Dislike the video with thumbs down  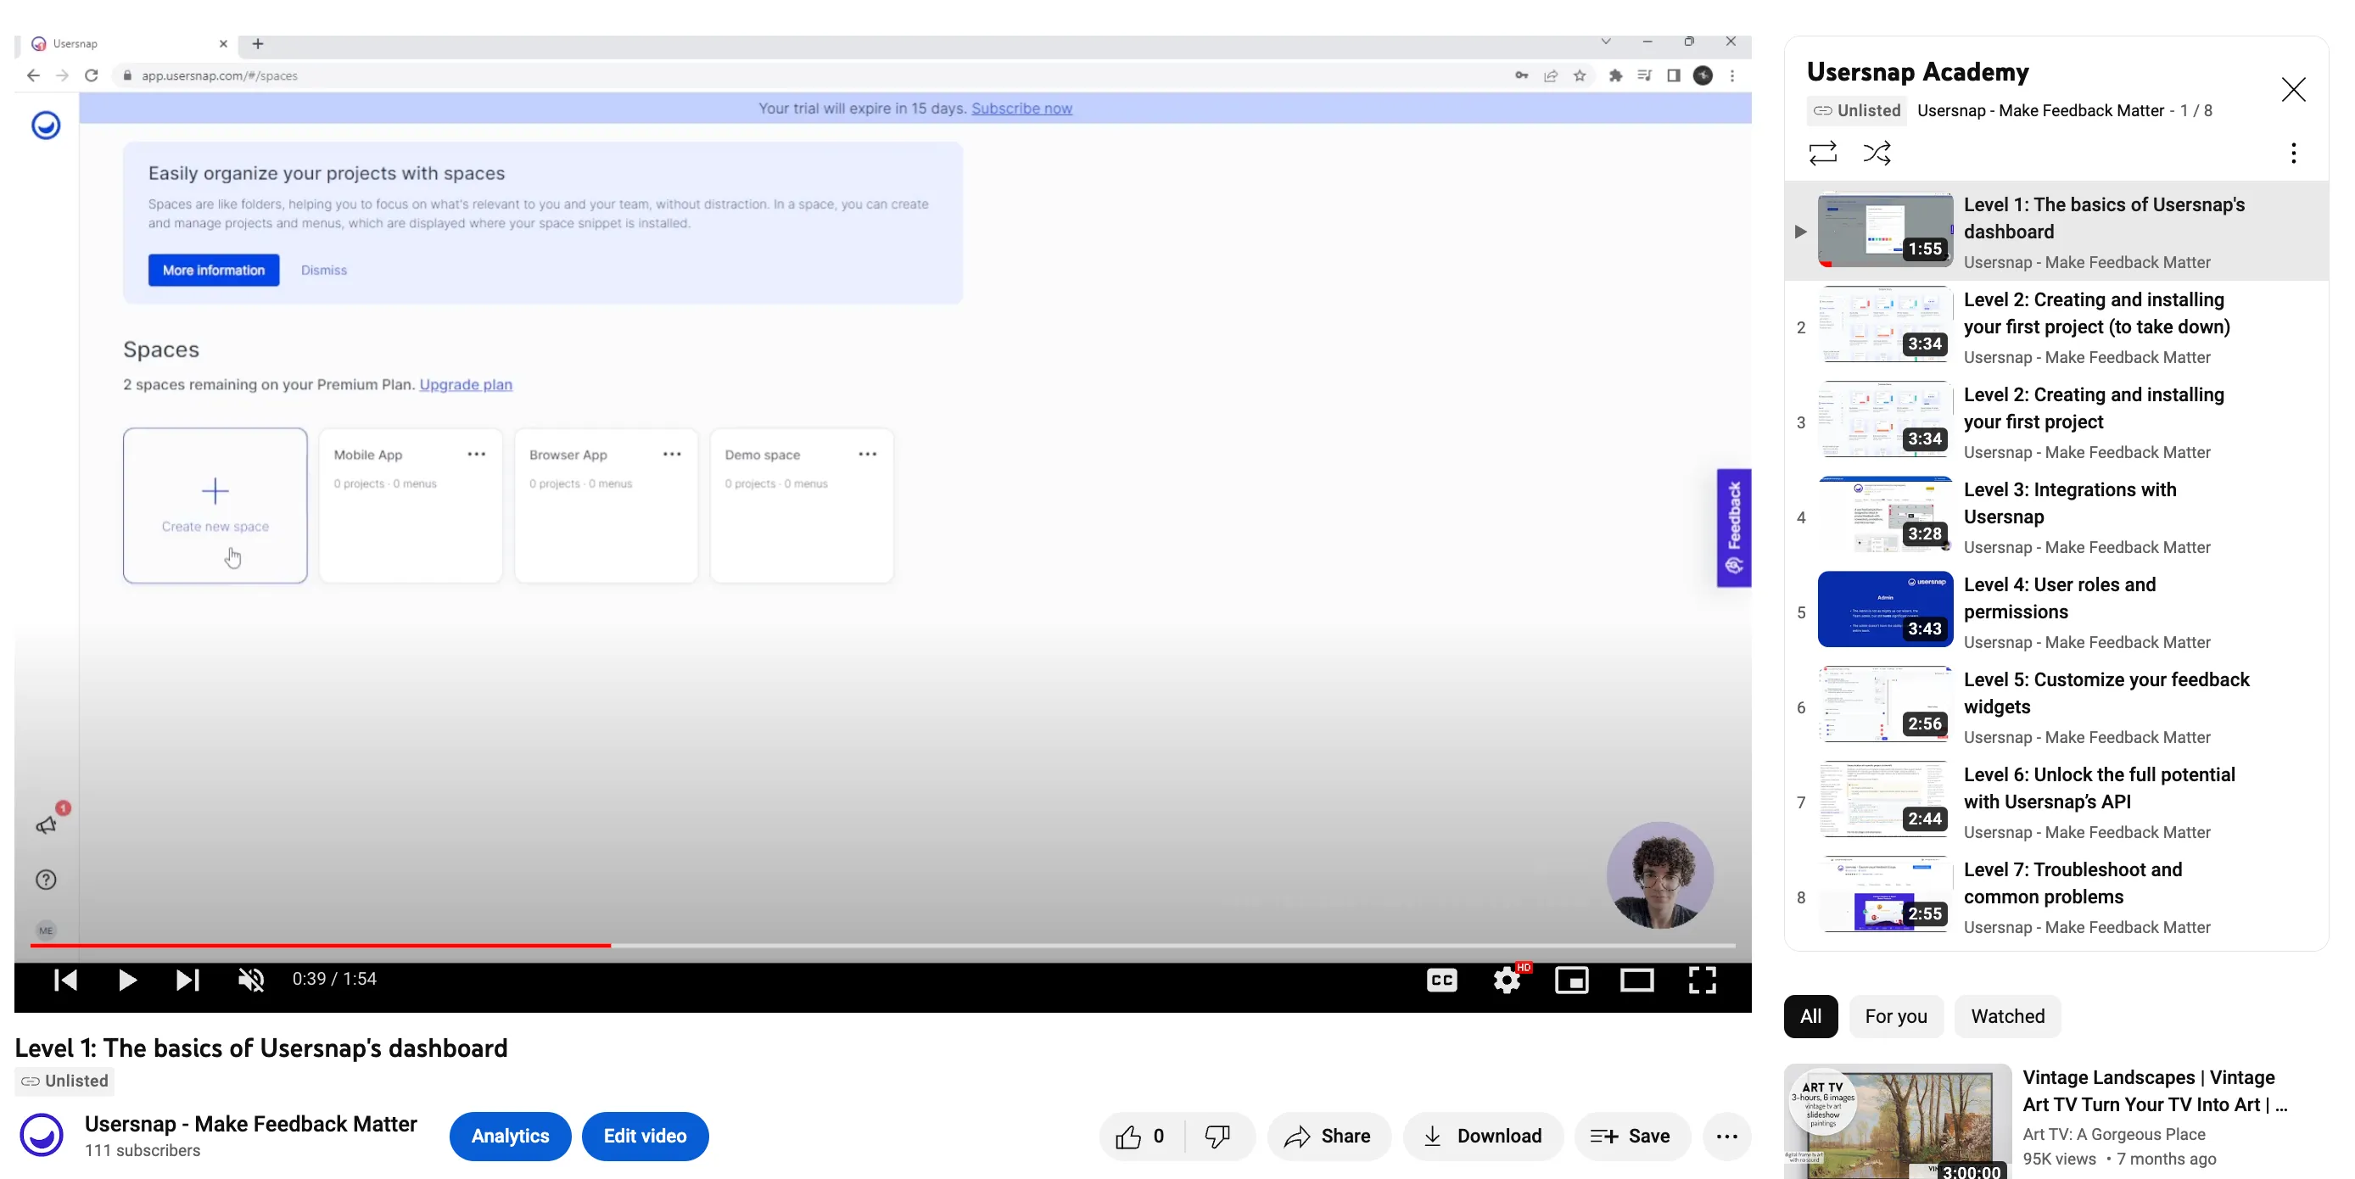pyautogui.click(x=1217, y=1136)
